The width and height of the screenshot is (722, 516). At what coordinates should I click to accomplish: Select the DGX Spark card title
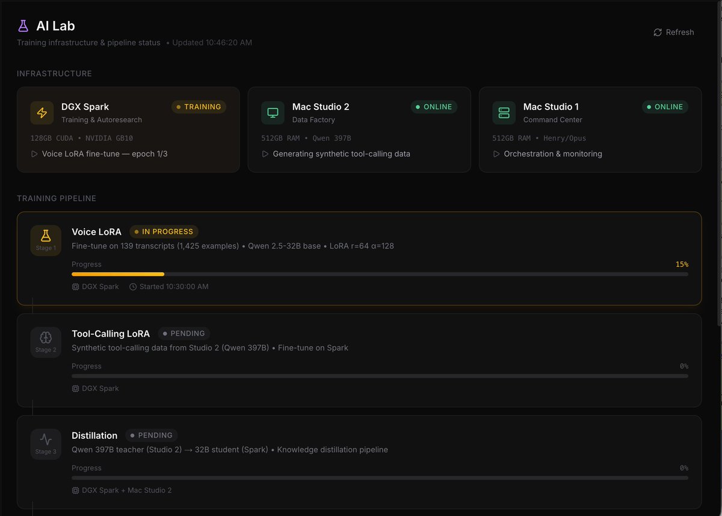pos(85,107)
